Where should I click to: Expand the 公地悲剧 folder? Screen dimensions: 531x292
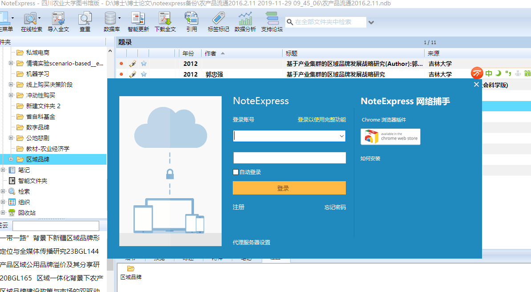point(11,138)
